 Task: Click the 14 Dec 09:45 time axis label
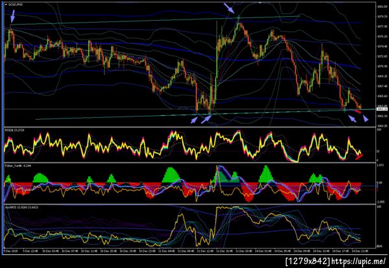pyautogui.click(x=301, y=251)
